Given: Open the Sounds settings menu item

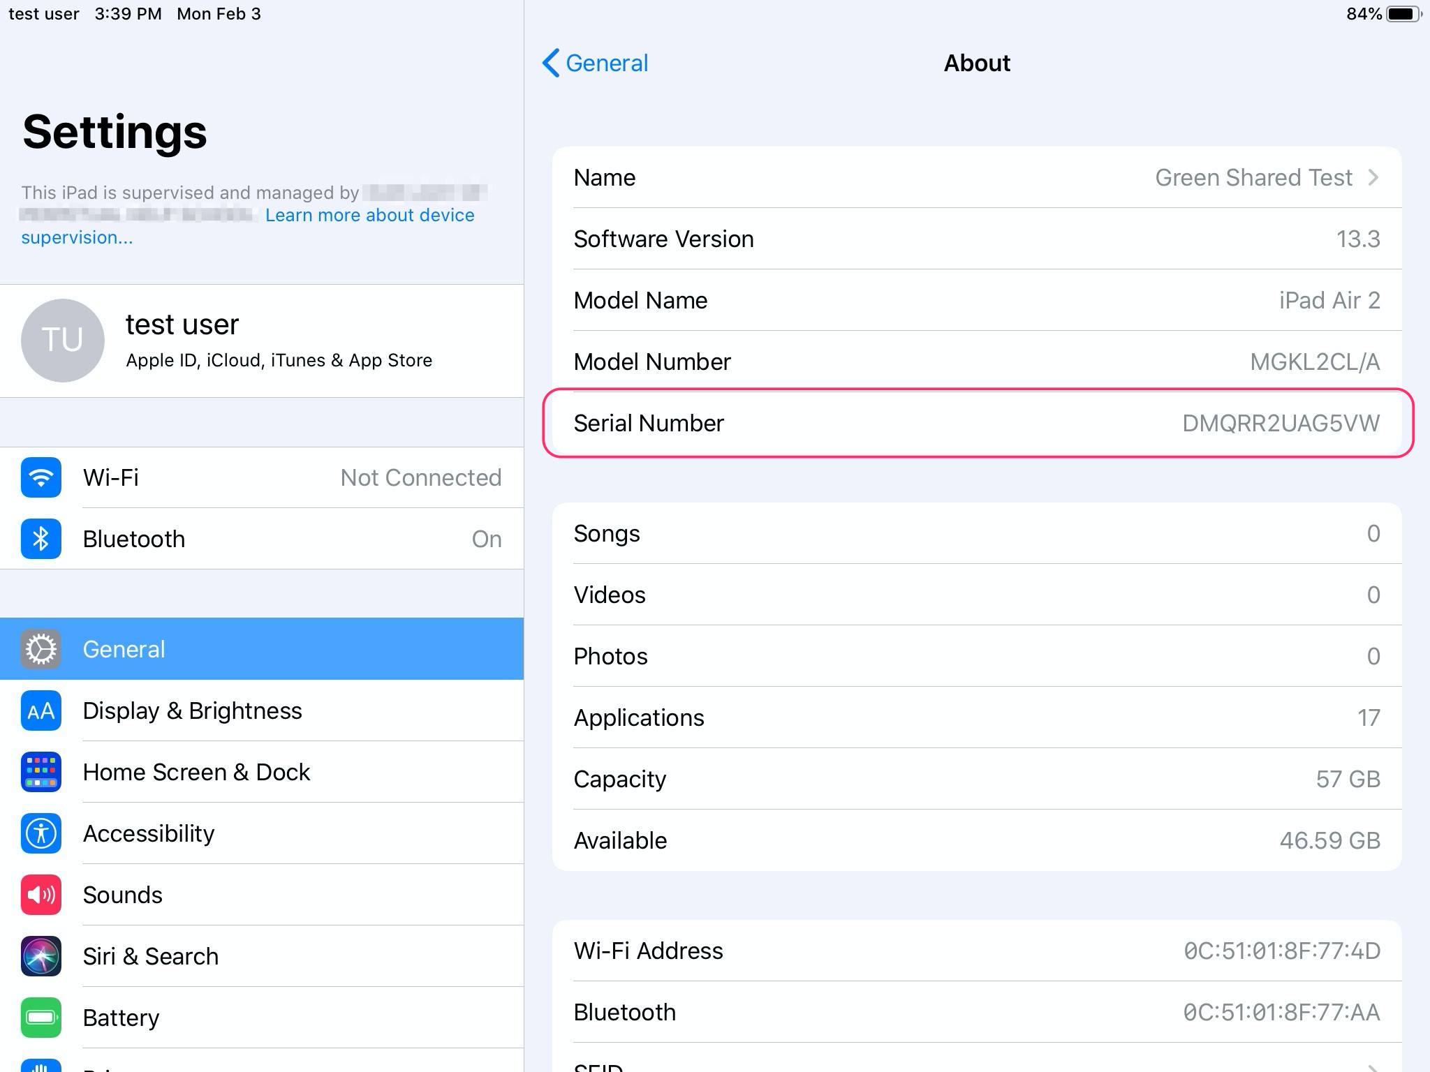Looking at the screenshot, I should [123, 895].
